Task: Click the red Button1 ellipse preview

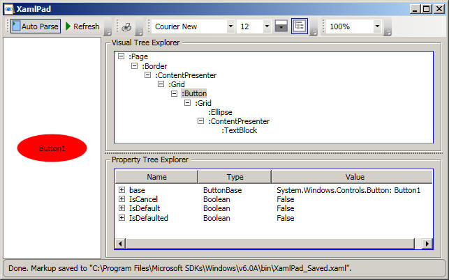Action: tap(52, 148)
